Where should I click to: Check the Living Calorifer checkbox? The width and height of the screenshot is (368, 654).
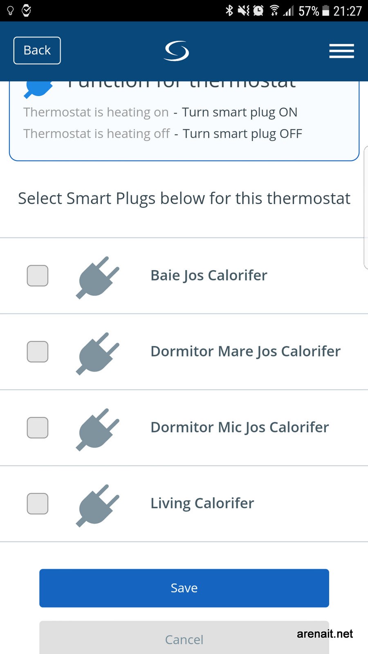pos(38,504)
